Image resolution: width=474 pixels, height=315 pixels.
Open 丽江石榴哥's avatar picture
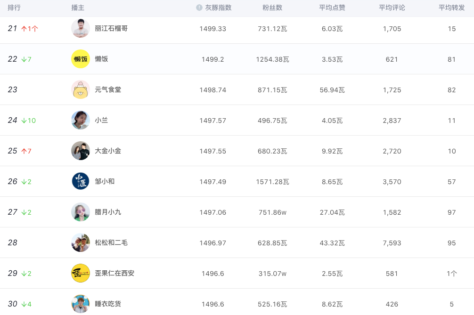(81, 28)
